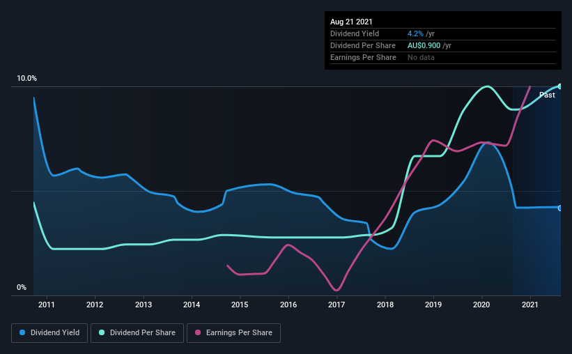Click the 0% y-axis label

point(22,288)
